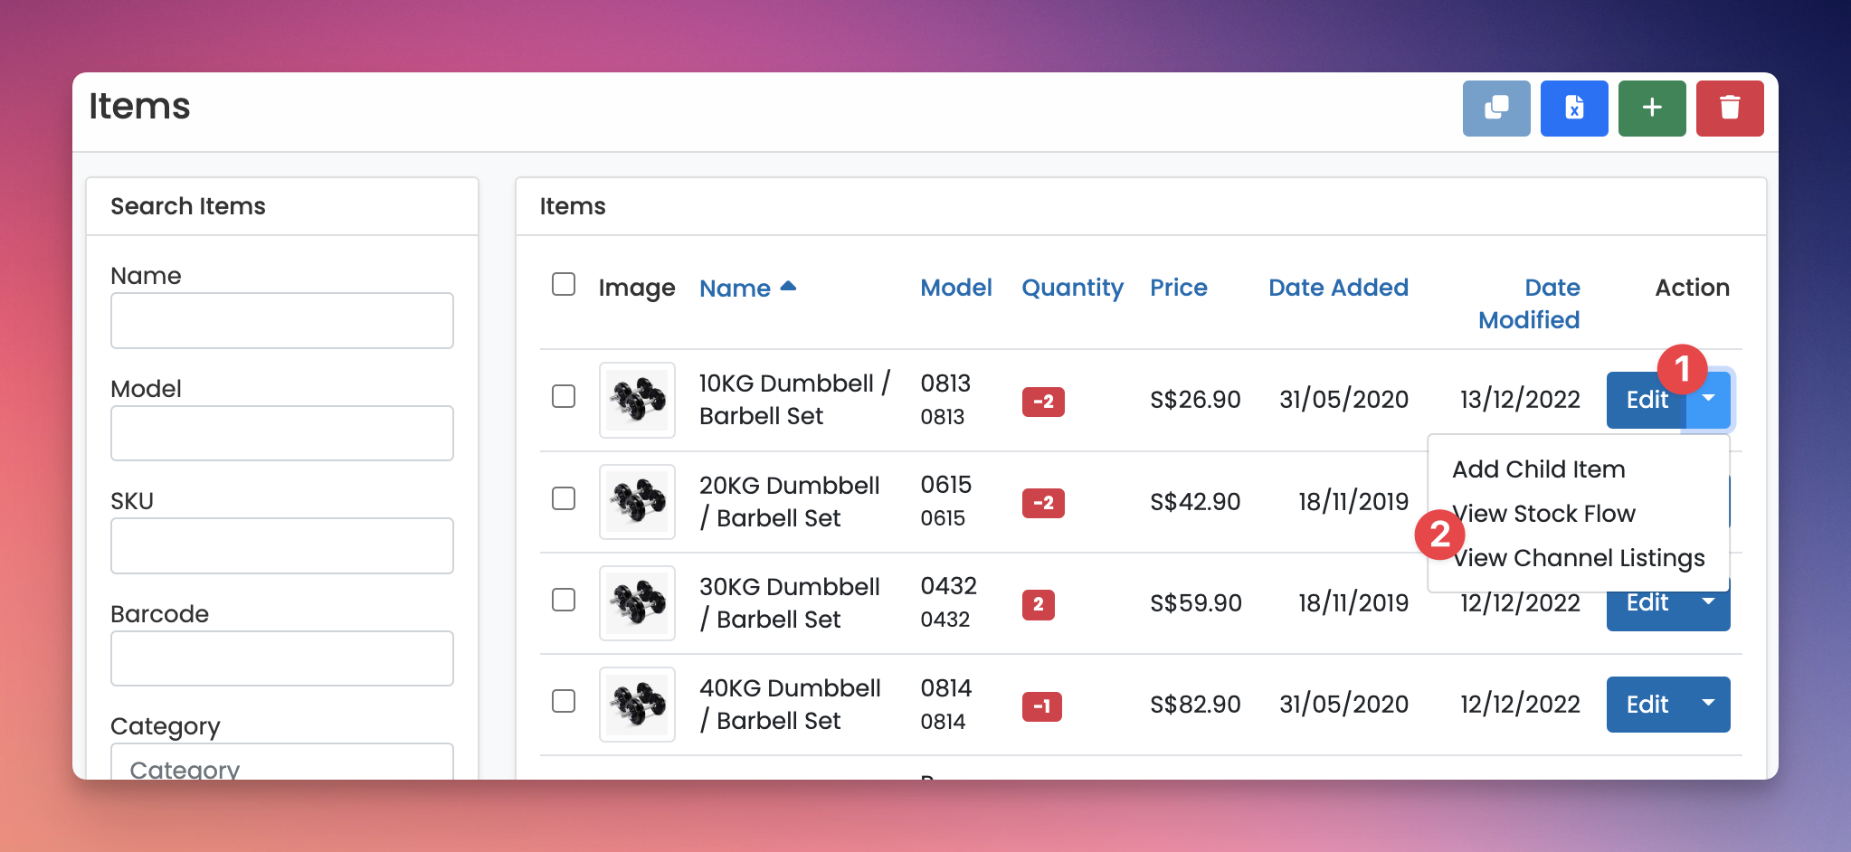Click the name '40KG Dumbbell / Barbell Set'
This screenshot has width=1851, height=852.
(x=790, y=705)
